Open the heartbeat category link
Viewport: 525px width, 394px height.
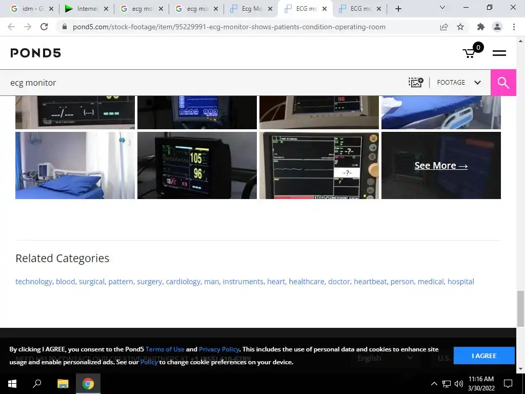point(370,282)
